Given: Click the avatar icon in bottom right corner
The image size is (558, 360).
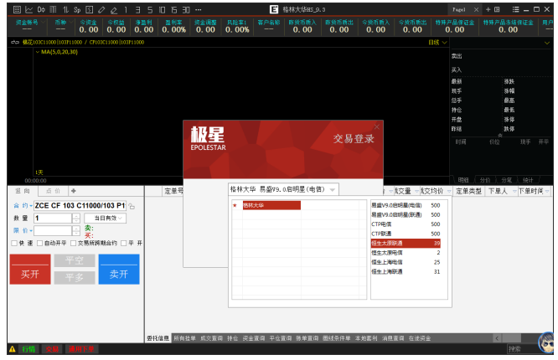Looking at the screenshot, I should point(547,342).
